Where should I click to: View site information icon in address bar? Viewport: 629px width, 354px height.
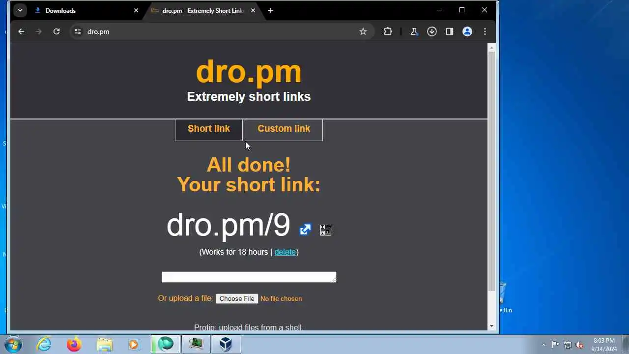(x=77, y=31)
